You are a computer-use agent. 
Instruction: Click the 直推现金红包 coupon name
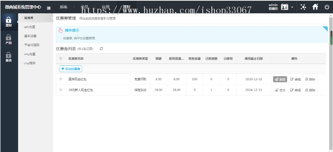[x=78, y=80]
